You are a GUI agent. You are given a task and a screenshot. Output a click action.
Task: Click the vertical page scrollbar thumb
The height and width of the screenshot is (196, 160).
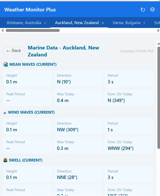[159, 98]
